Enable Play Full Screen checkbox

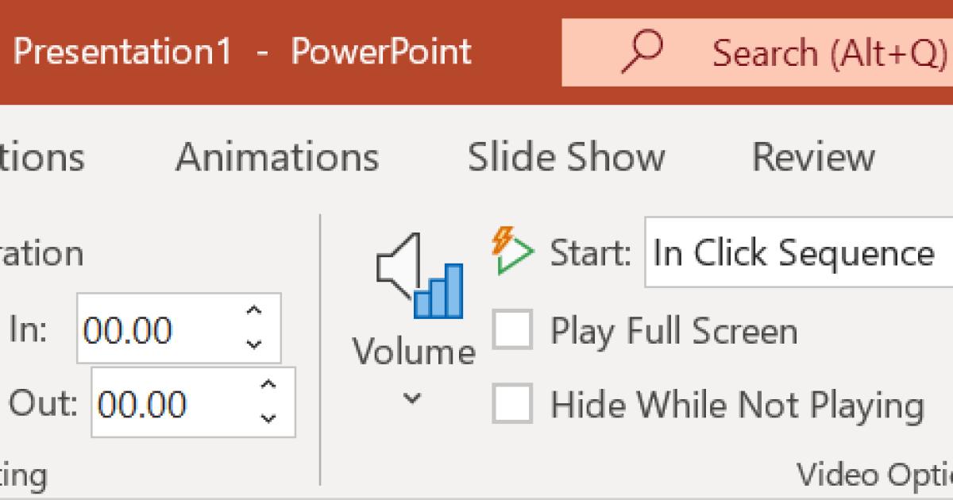[x=512, y=330]
